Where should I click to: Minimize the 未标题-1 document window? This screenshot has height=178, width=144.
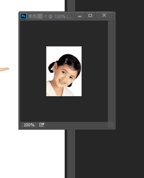click(80, 15)
